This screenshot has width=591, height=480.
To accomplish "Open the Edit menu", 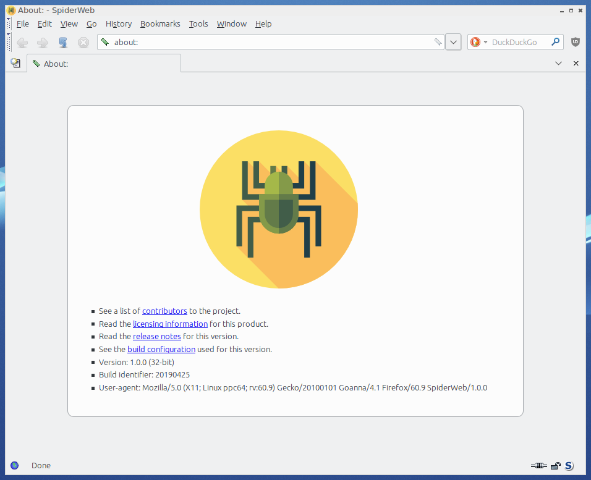I will (x=45, y=23).
